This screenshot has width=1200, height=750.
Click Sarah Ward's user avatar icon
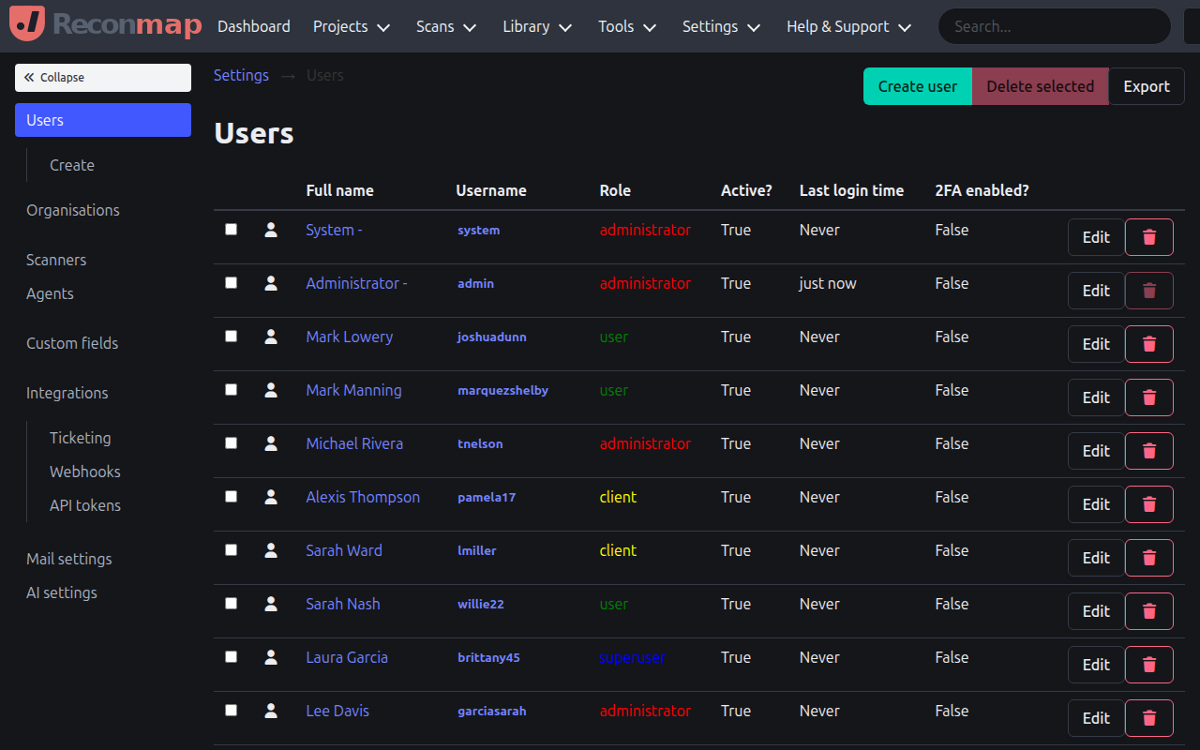[271, 550]
